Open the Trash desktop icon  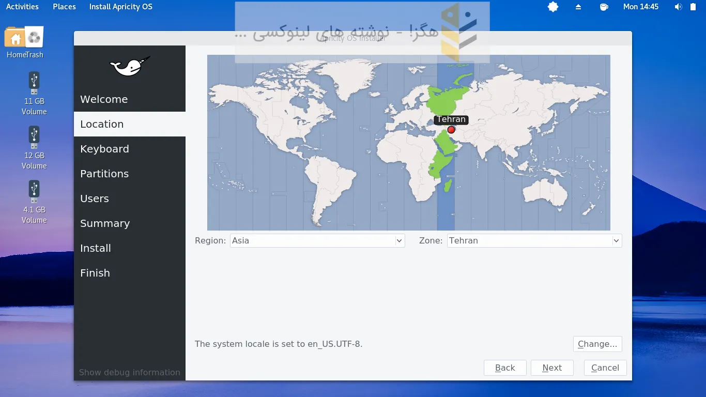(x=34, y=37)
